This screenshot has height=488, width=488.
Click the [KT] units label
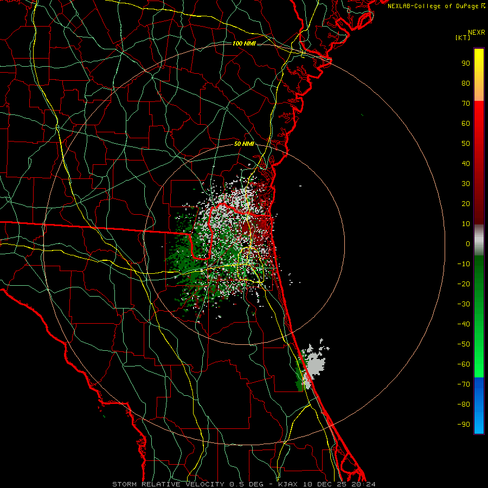(463, 37)
